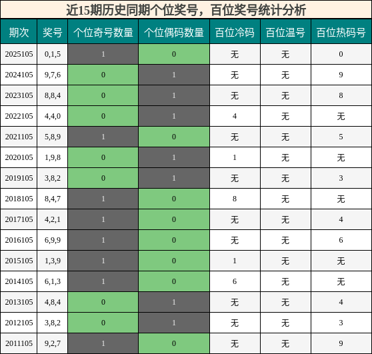Click 3,8,2 in the 2019105 row

[x=53, y=178]
